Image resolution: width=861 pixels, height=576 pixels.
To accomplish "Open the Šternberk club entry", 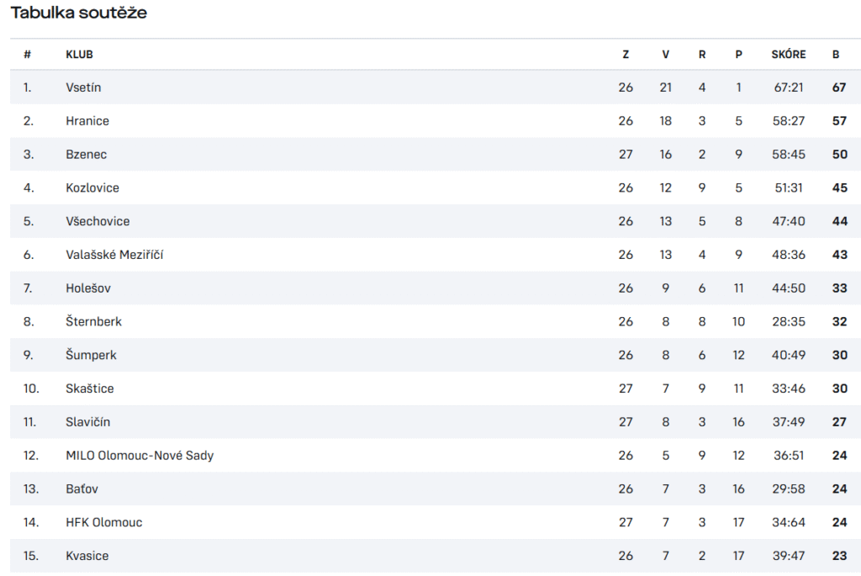I will point(93,322).
